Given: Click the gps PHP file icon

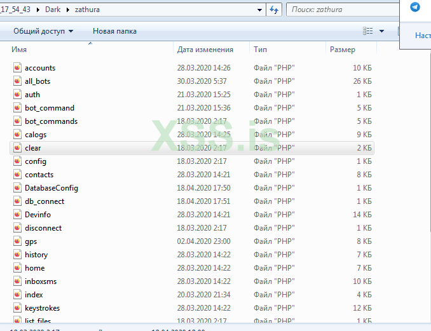Looking at the screenshot, I should coord(17,241).
